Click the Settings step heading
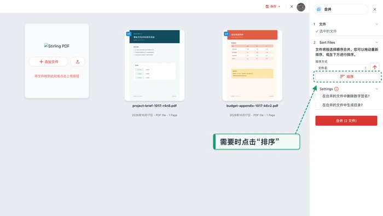Image resolution: width=383 pixels, height=216 pixels. [326, 89]
